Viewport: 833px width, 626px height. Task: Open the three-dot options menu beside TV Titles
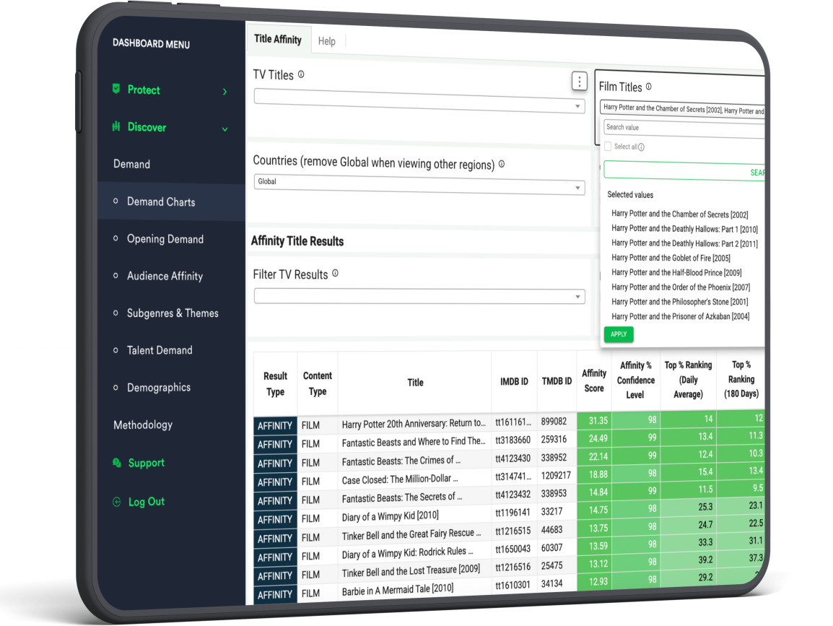point(580,81)
